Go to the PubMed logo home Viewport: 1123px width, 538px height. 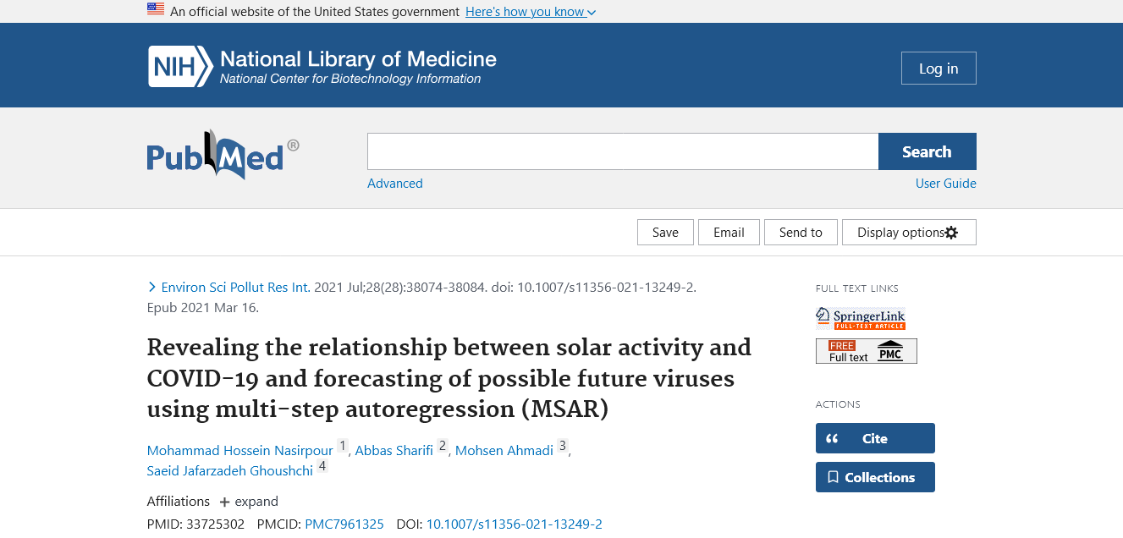(223, 155)
